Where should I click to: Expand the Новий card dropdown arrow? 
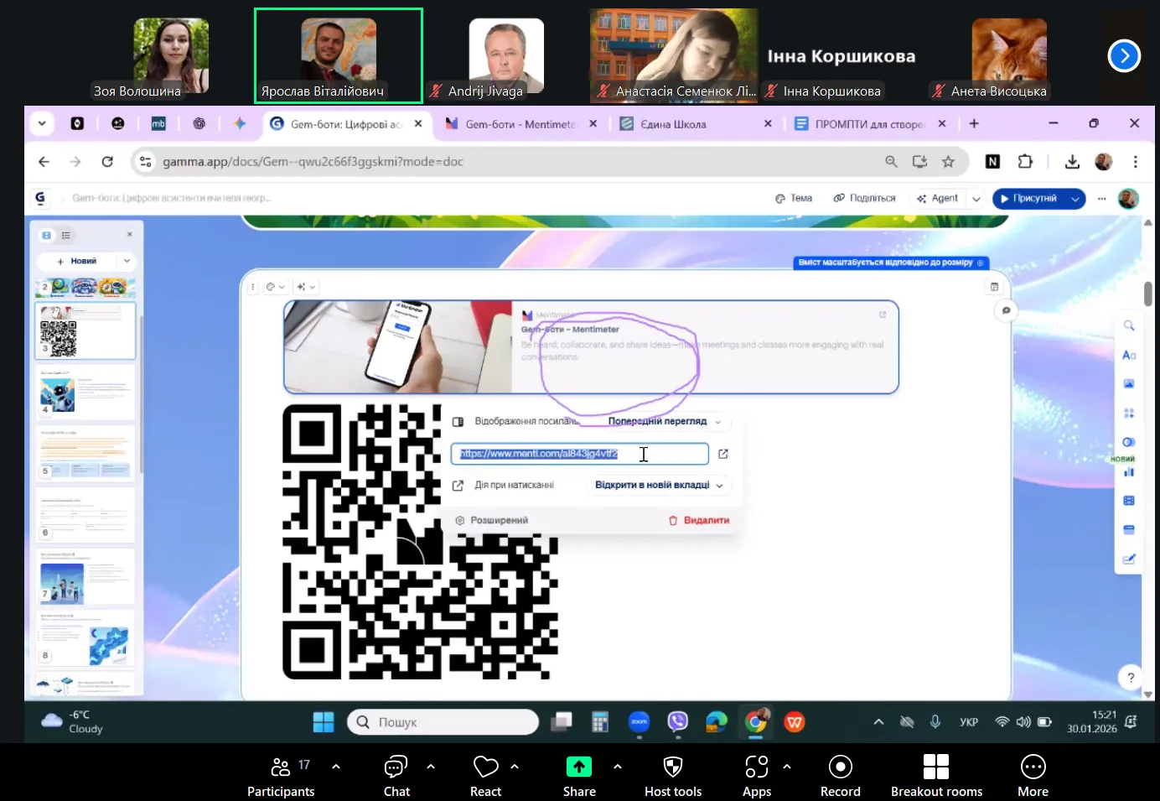[127, 261]
